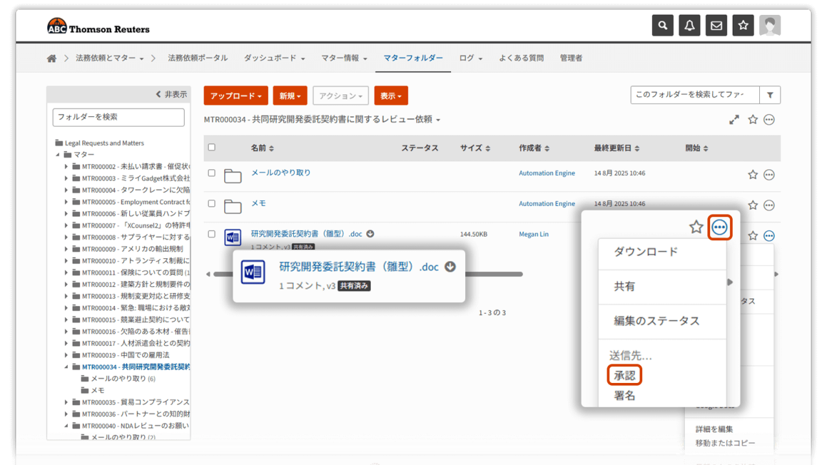827x465 pixels.
Task: Open the mail envelope icon
Action: (717, 26)
